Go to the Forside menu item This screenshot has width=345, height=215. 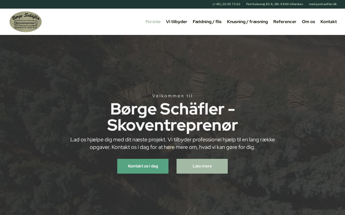click(x=153, y=22)
